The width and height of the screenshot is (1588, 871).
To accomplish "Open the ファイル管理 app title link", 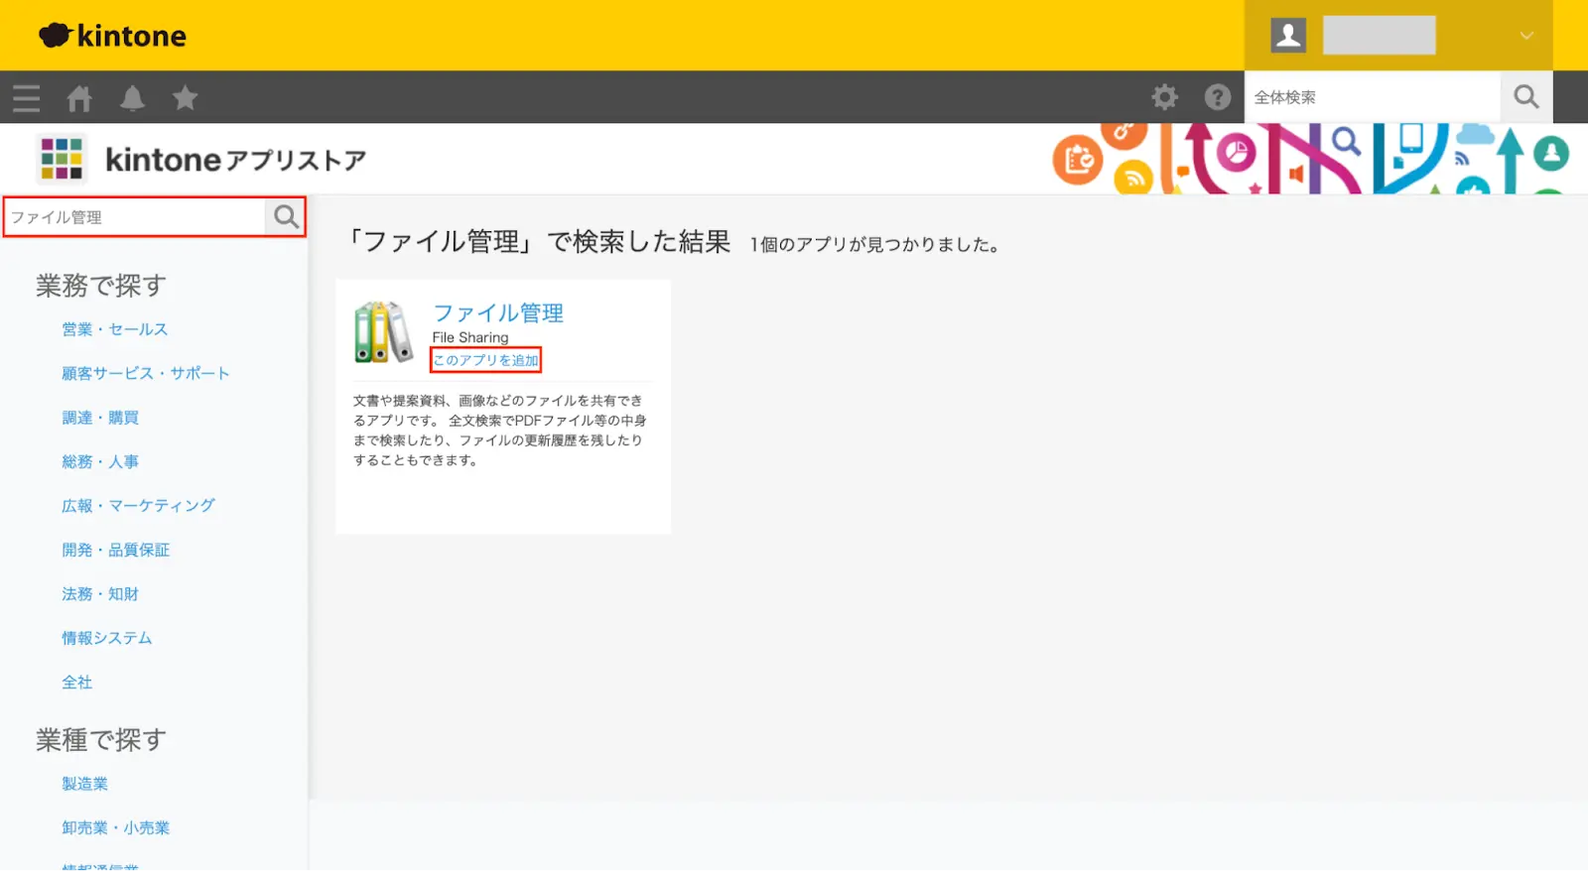I will coord(498,313).
